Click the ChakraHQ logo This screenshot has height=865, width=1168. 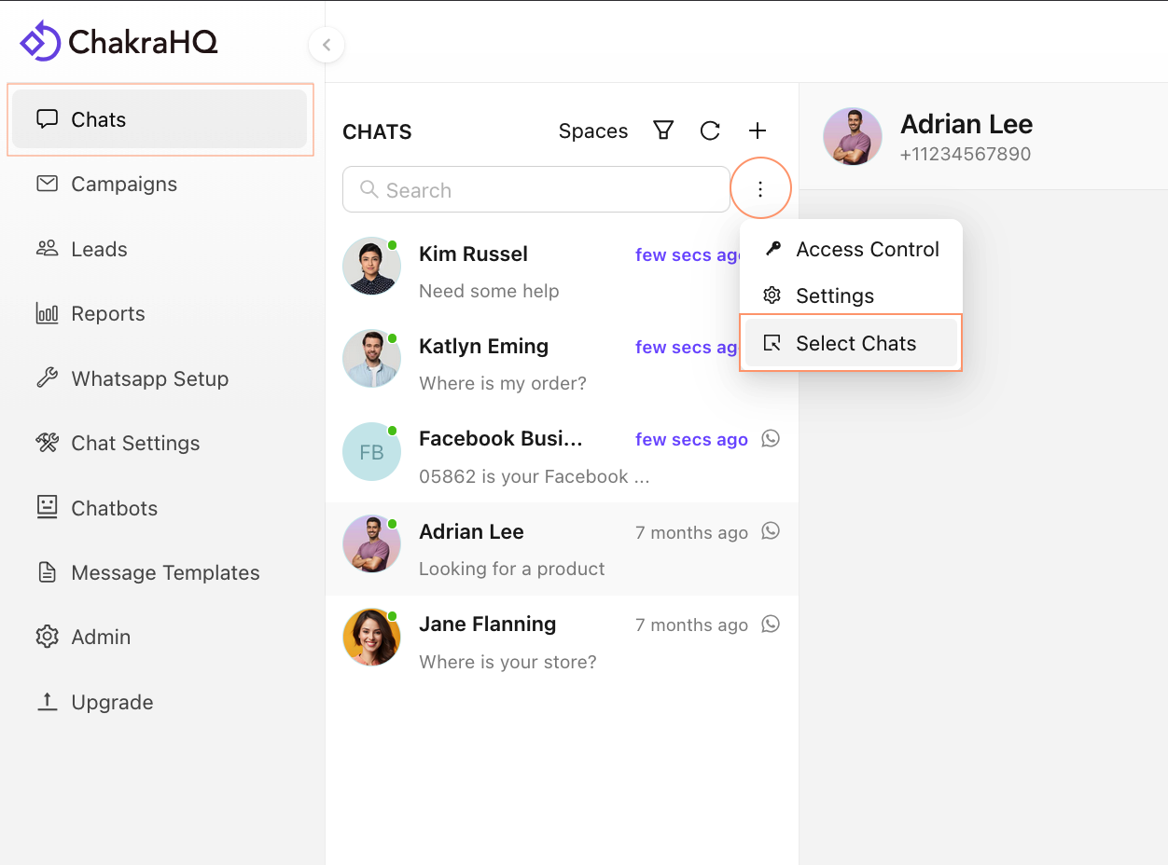click(x=118, y=42)
